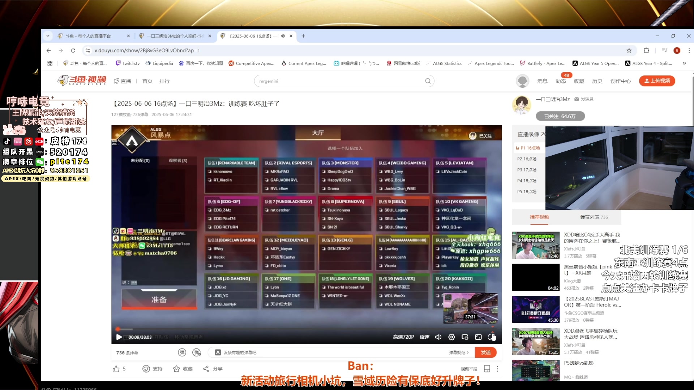Enter fullscreen on the video player
The height and width of the screenshot is (390, 694).
pyautogui.click(x=492, y=337)
